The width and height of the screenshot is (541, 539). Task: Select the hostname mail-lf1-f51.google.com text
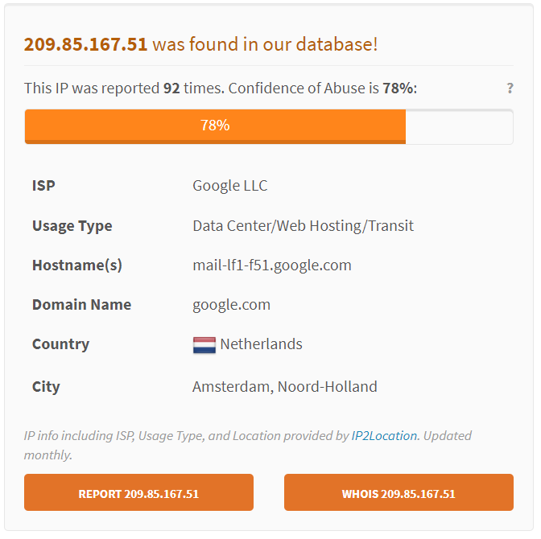(x=272, y=265)
